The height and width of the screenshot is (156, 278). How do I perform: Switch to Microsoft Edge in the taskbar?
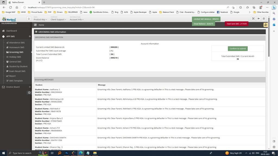pyautogui.click(x=81, y=153)
